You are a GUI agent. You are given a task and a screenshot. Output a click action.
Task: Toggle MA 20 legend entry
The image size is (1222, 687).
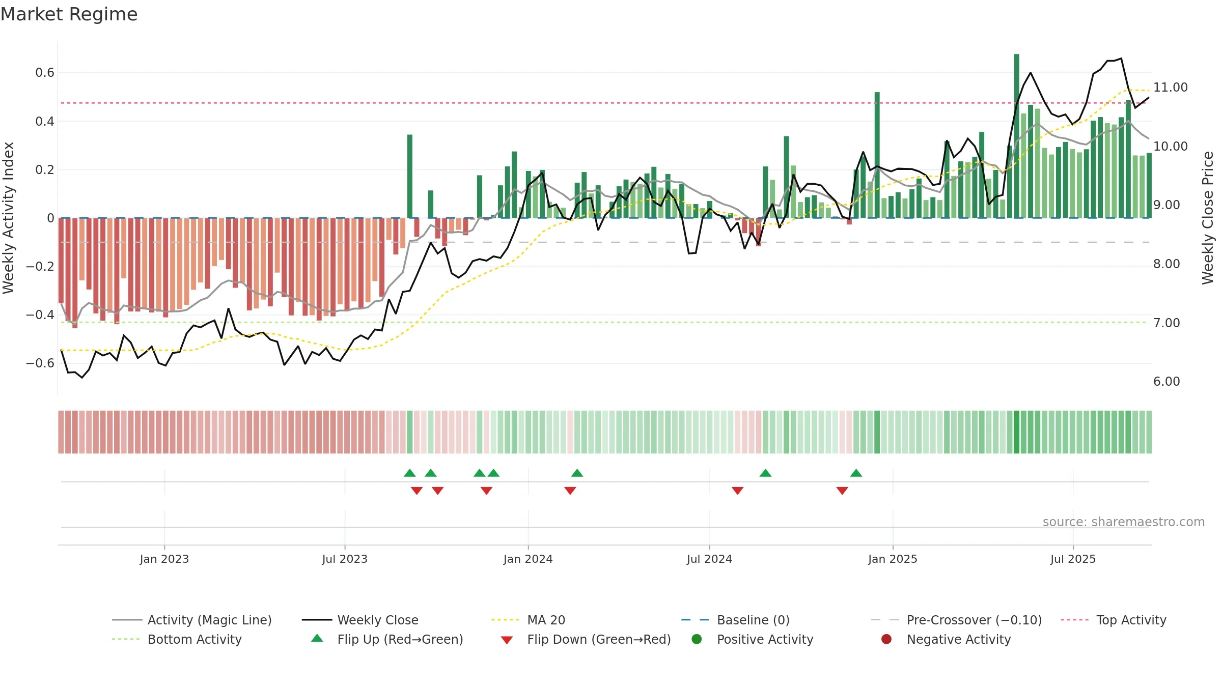(528, 620)
